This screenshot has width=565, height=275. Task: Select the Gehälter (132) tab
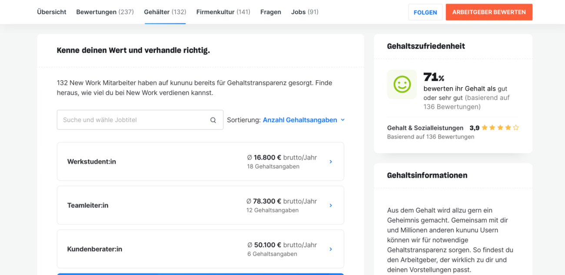coord(165,12)
